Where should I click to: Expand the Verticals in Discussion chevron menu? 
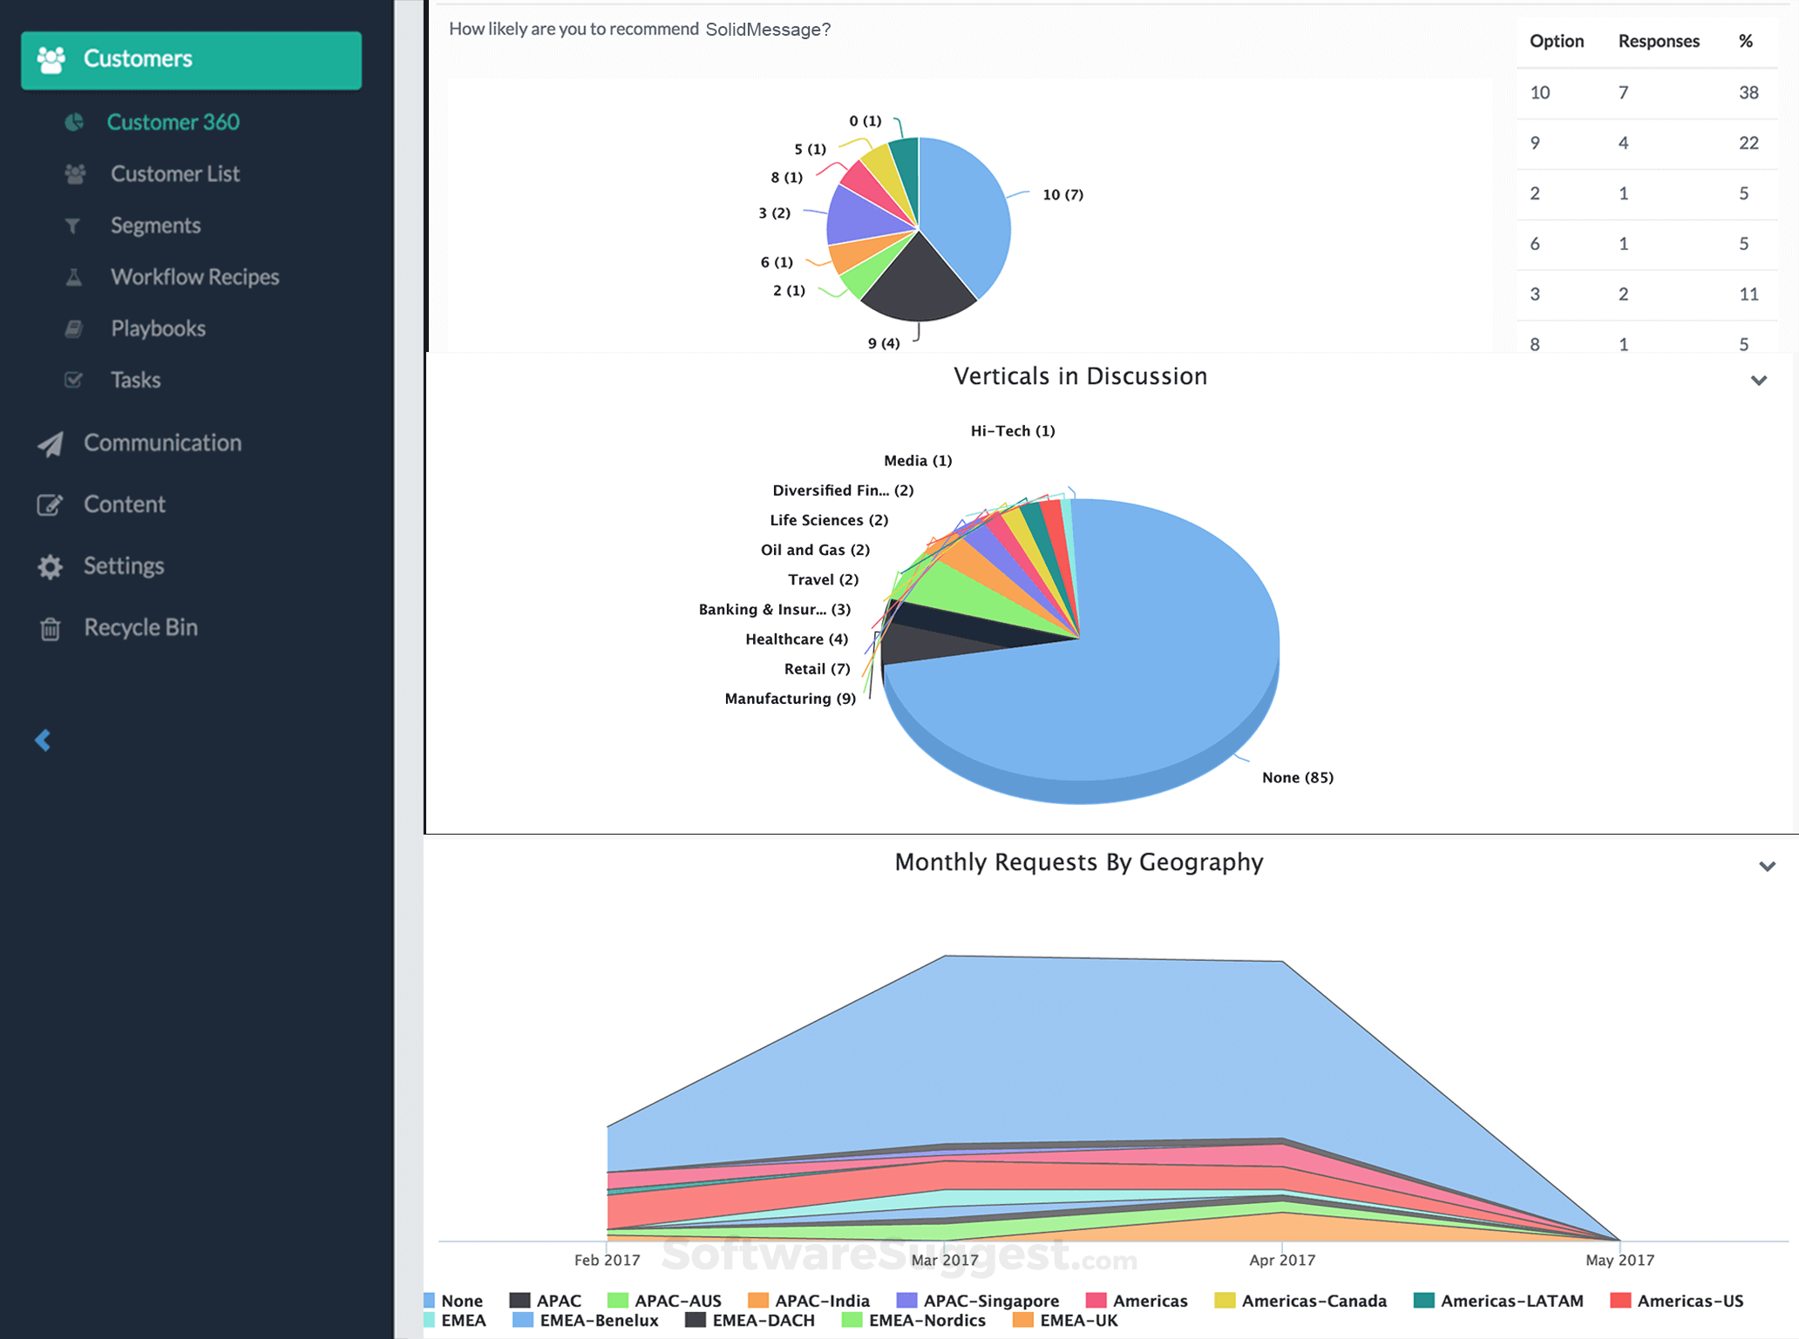[1758, 381]
